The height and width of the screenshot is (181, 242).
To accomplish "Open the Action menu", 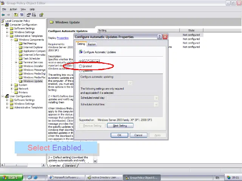I will 13,9.
